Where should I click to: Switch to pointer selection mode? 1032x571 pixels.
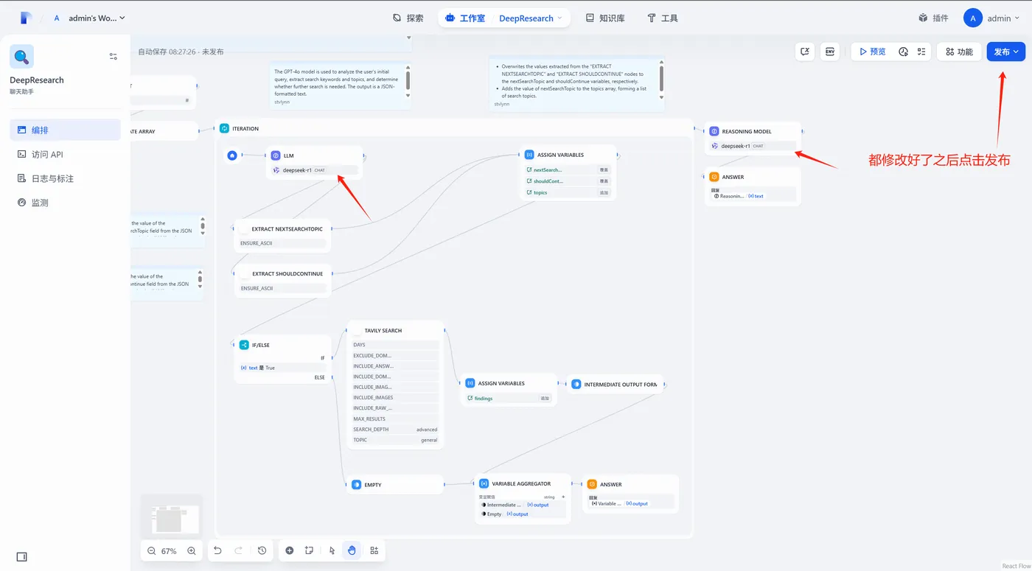[332, 550]
